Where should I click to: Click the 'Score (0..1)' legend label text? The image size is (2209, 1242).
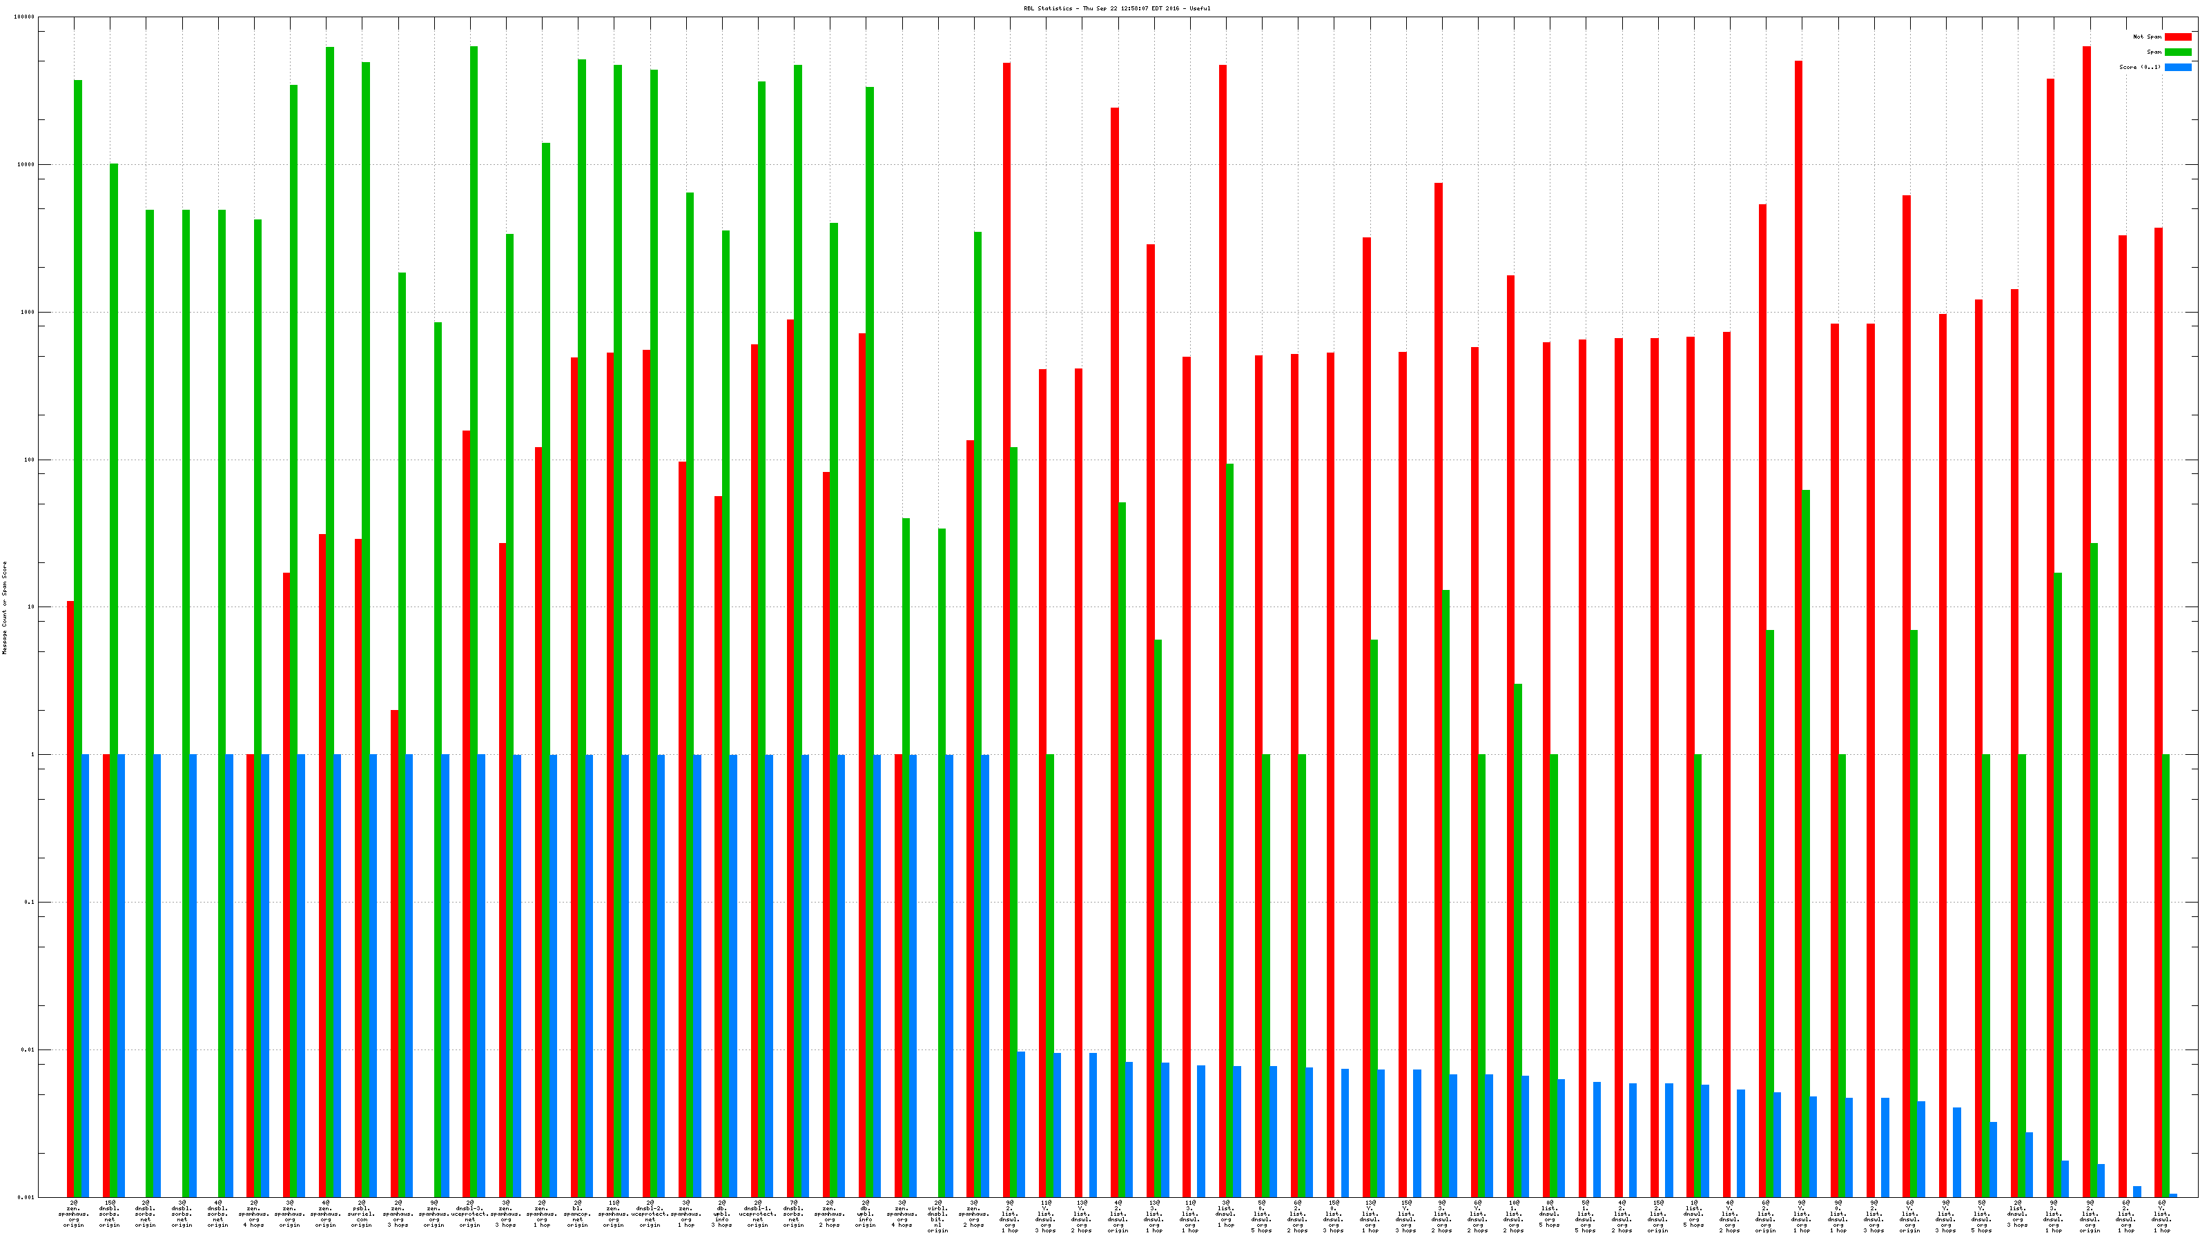pos(2139,67)
